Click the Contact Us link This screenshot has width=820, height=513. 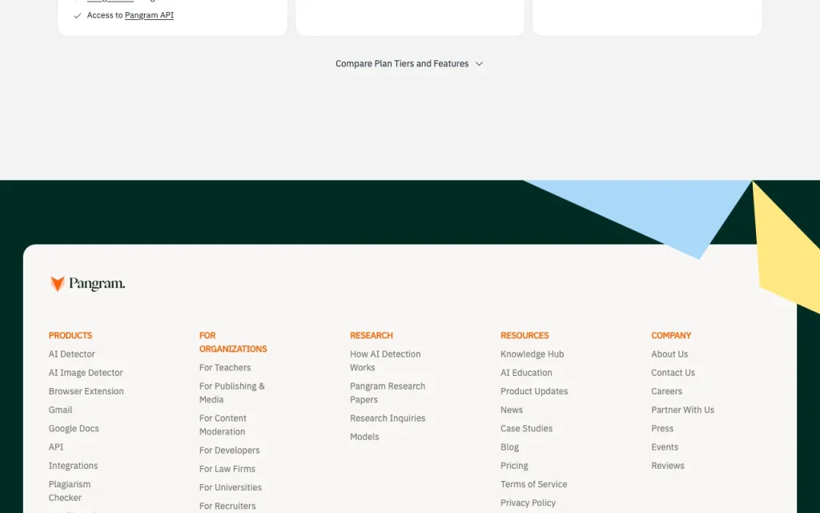click(673, 373)
